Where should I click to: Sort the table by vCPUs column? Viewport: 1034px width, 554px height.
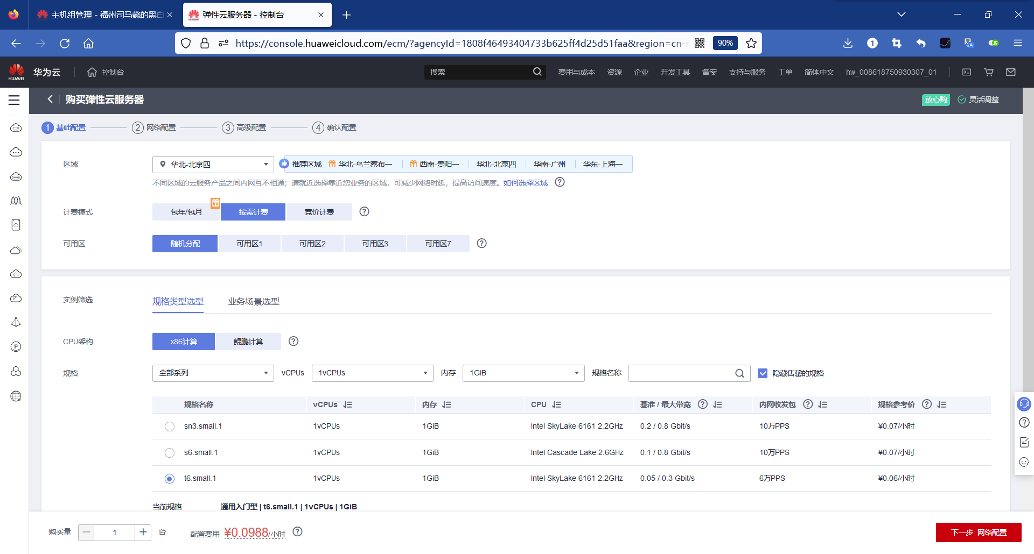point(348,404)
